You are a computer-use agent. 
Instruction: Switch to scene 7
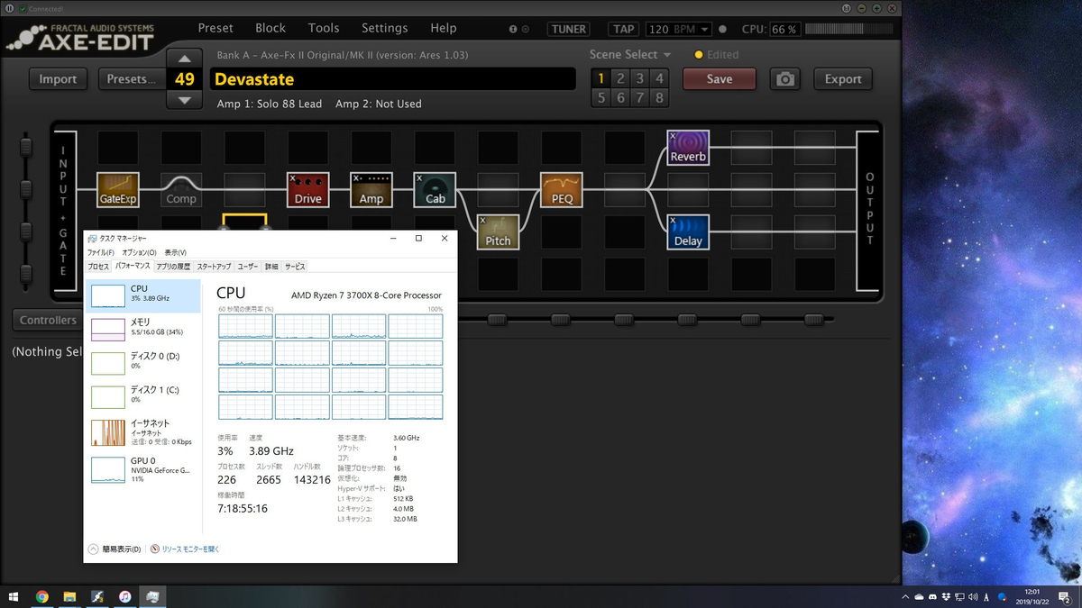tap(640, 97)
